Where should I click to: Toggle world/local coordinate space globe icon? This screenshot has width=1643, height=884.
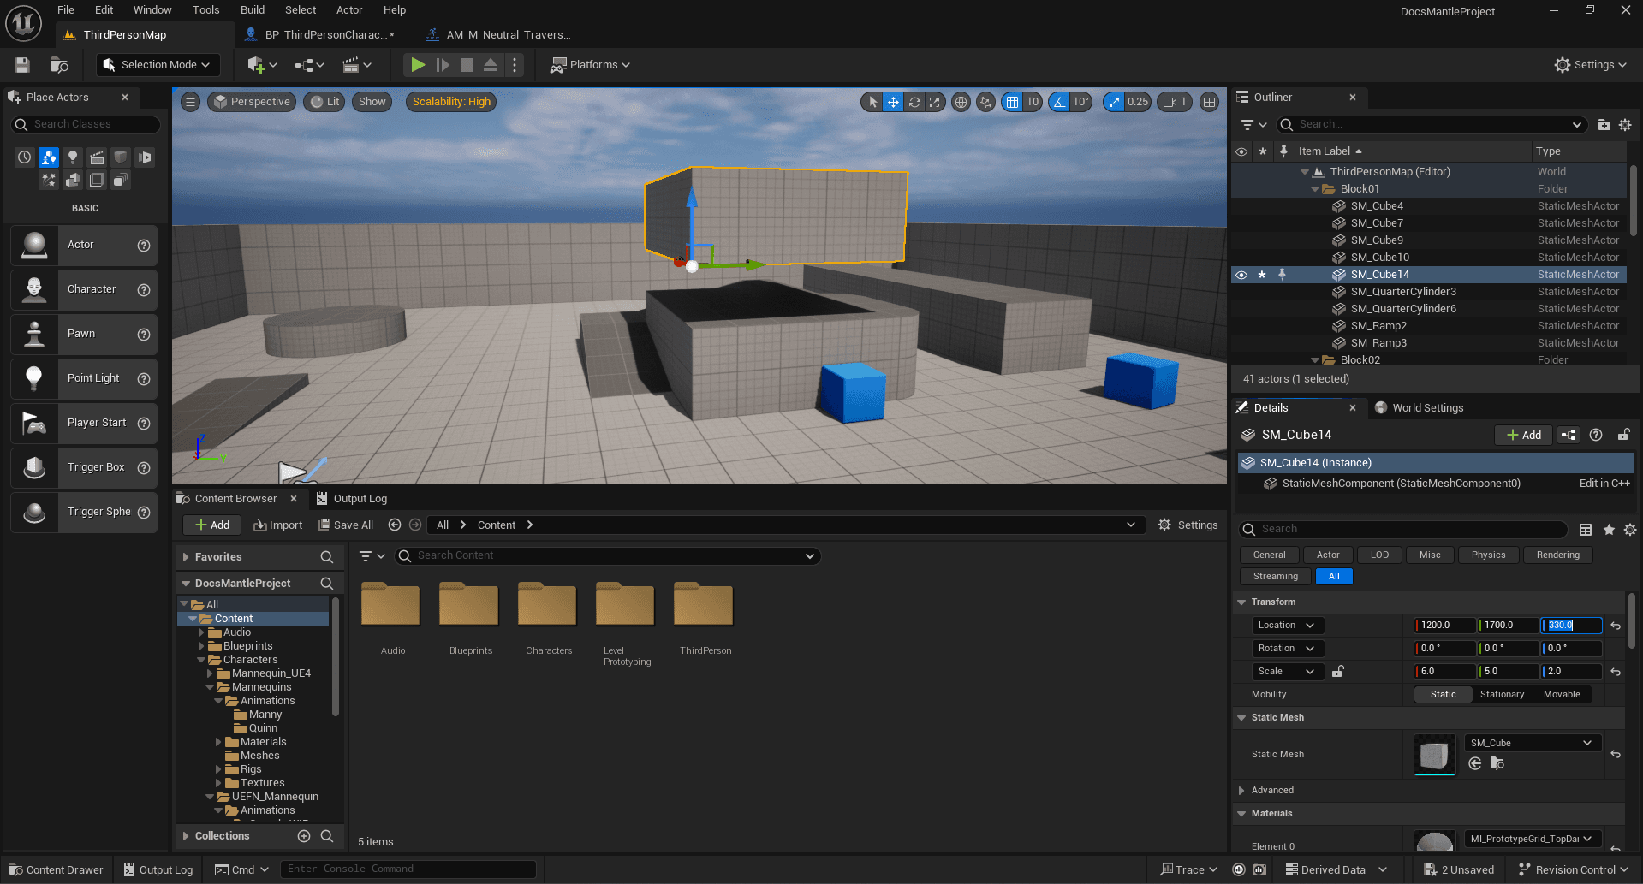pos(961,102)
